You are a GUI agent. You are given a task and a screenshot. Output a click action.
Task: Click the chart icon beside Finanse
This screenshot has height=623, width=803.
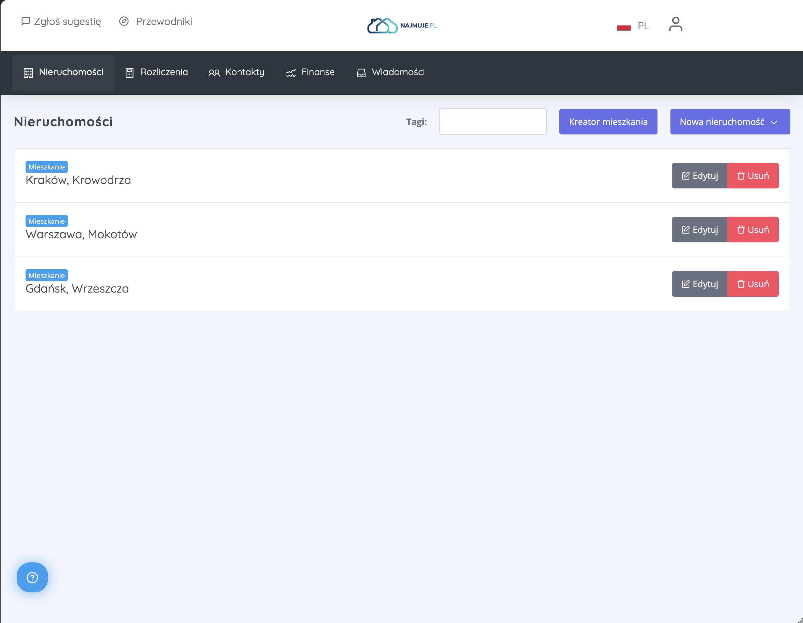coord(291,73)
